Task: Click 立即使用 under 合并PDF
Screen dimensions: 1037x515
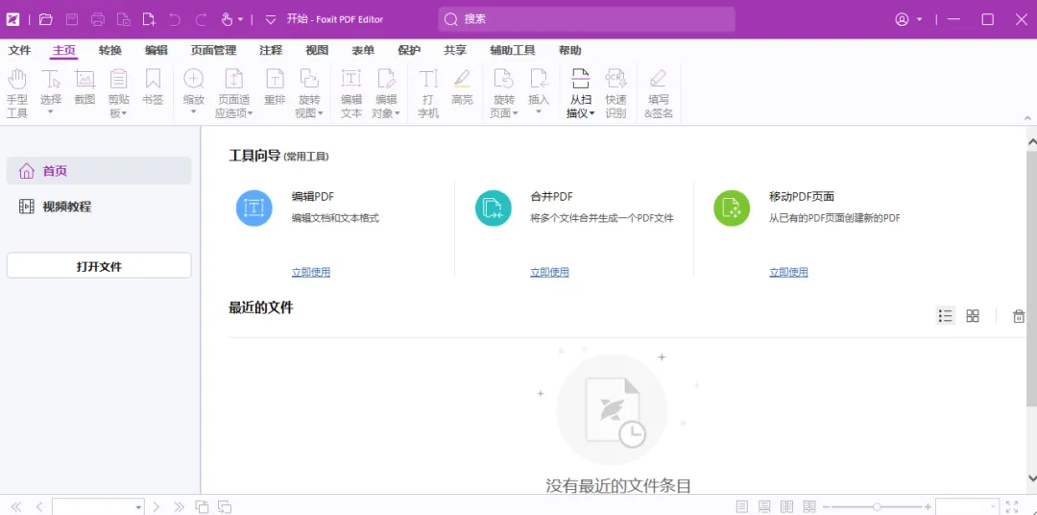Action: pyautogui.click(x=549, y=272)
